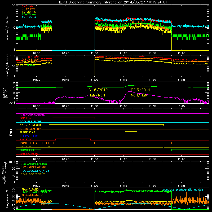Click the DECIMATION_ENERGY legend label

[x=34, y=164]
